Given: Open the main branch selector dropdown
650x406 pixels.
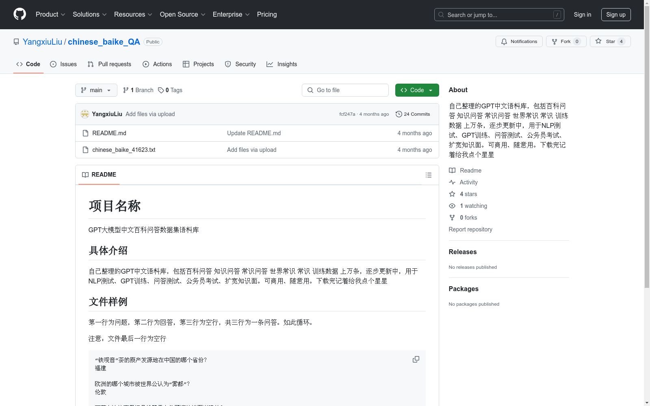Looking at the screenshot, I should coord(96,90).
